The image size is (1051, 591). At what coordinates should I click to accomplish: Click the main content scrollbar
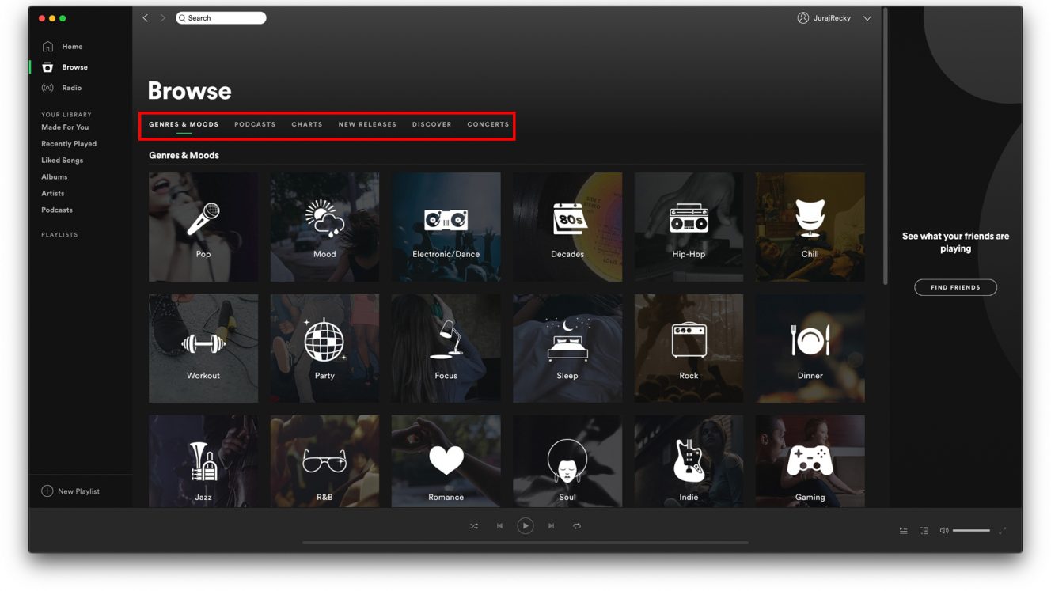point(886,146)
